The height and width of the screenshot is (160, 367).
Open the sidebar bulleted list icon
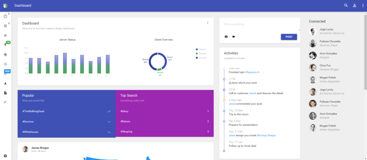(x=5, y=64)
